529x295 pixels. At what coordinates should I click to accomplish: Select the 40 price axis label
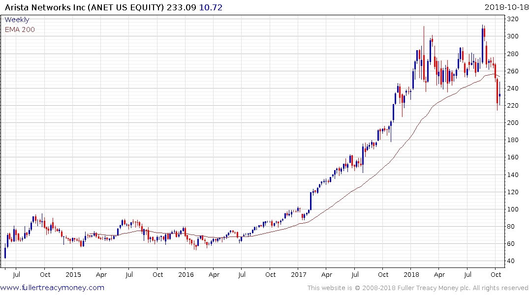coord(511,261)
